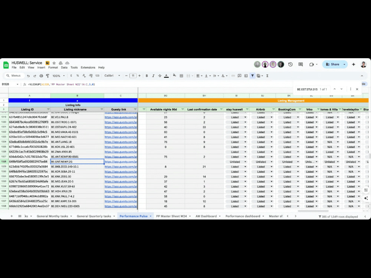Increase decimal places icon
371x278 pixels.
(x=91, y=76)
